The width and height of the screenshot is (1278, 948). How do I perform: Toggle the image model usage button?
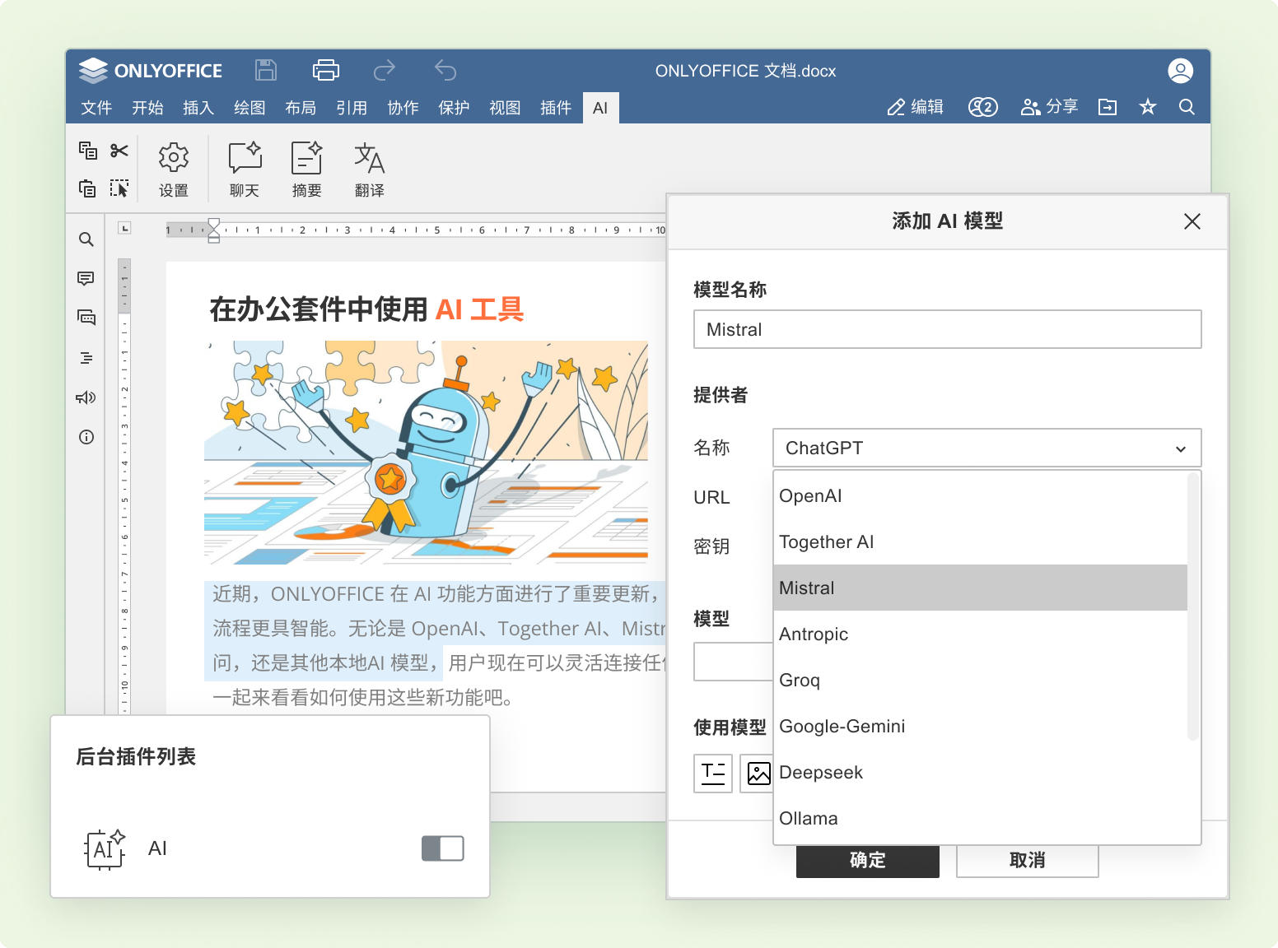pyautogui.click(x=758, y=773)
